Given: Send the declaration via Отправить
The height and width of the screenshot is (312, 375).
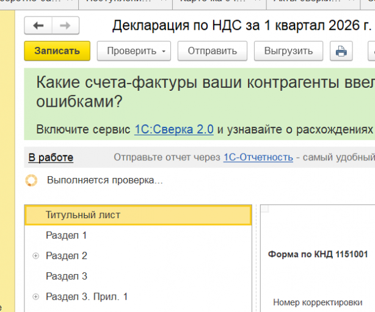Looking at the screenshot, I should 213,51.
